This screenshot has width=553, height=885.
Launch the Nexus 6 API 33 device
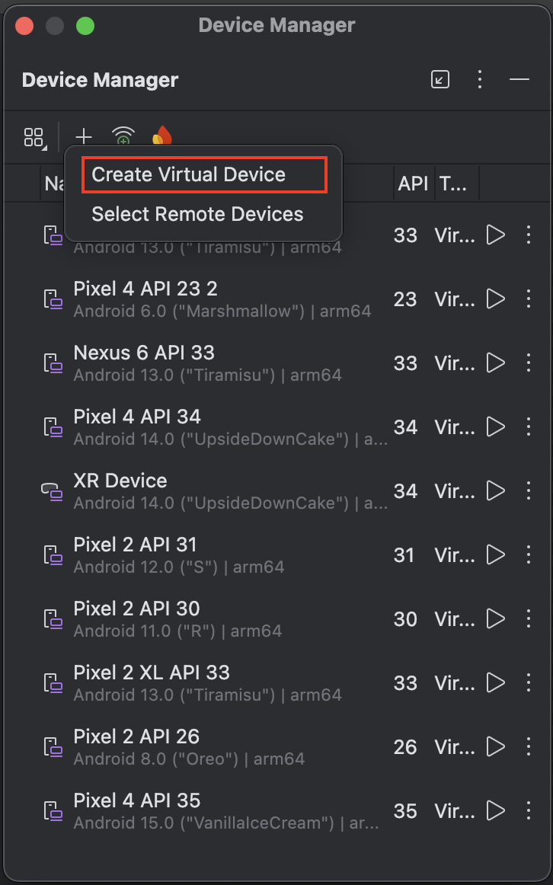coord(495,363)
